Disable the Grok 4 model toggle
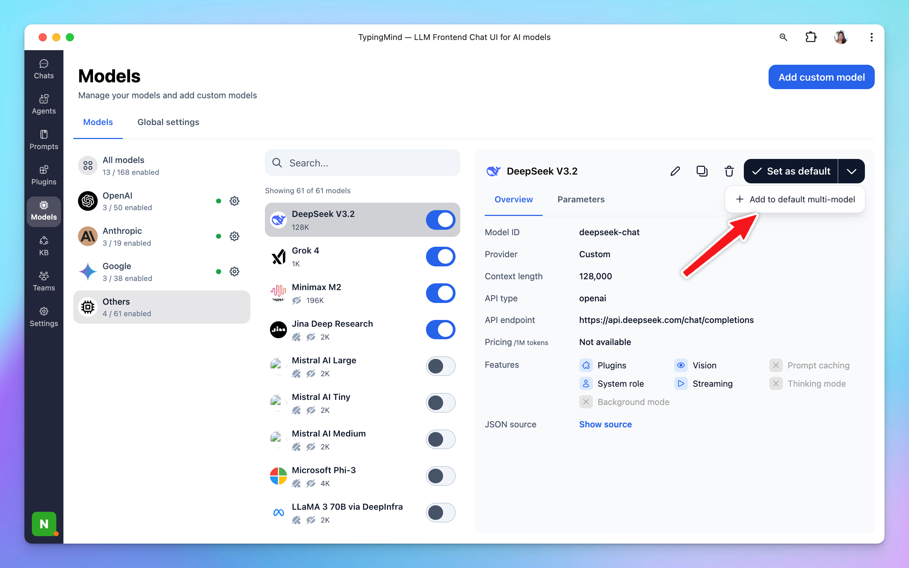This screenshot has width=909, height=568. tap(440, 257)
